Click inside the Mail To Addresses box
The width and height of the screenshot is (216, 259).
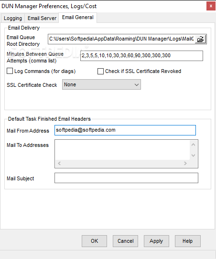[122, 150]
